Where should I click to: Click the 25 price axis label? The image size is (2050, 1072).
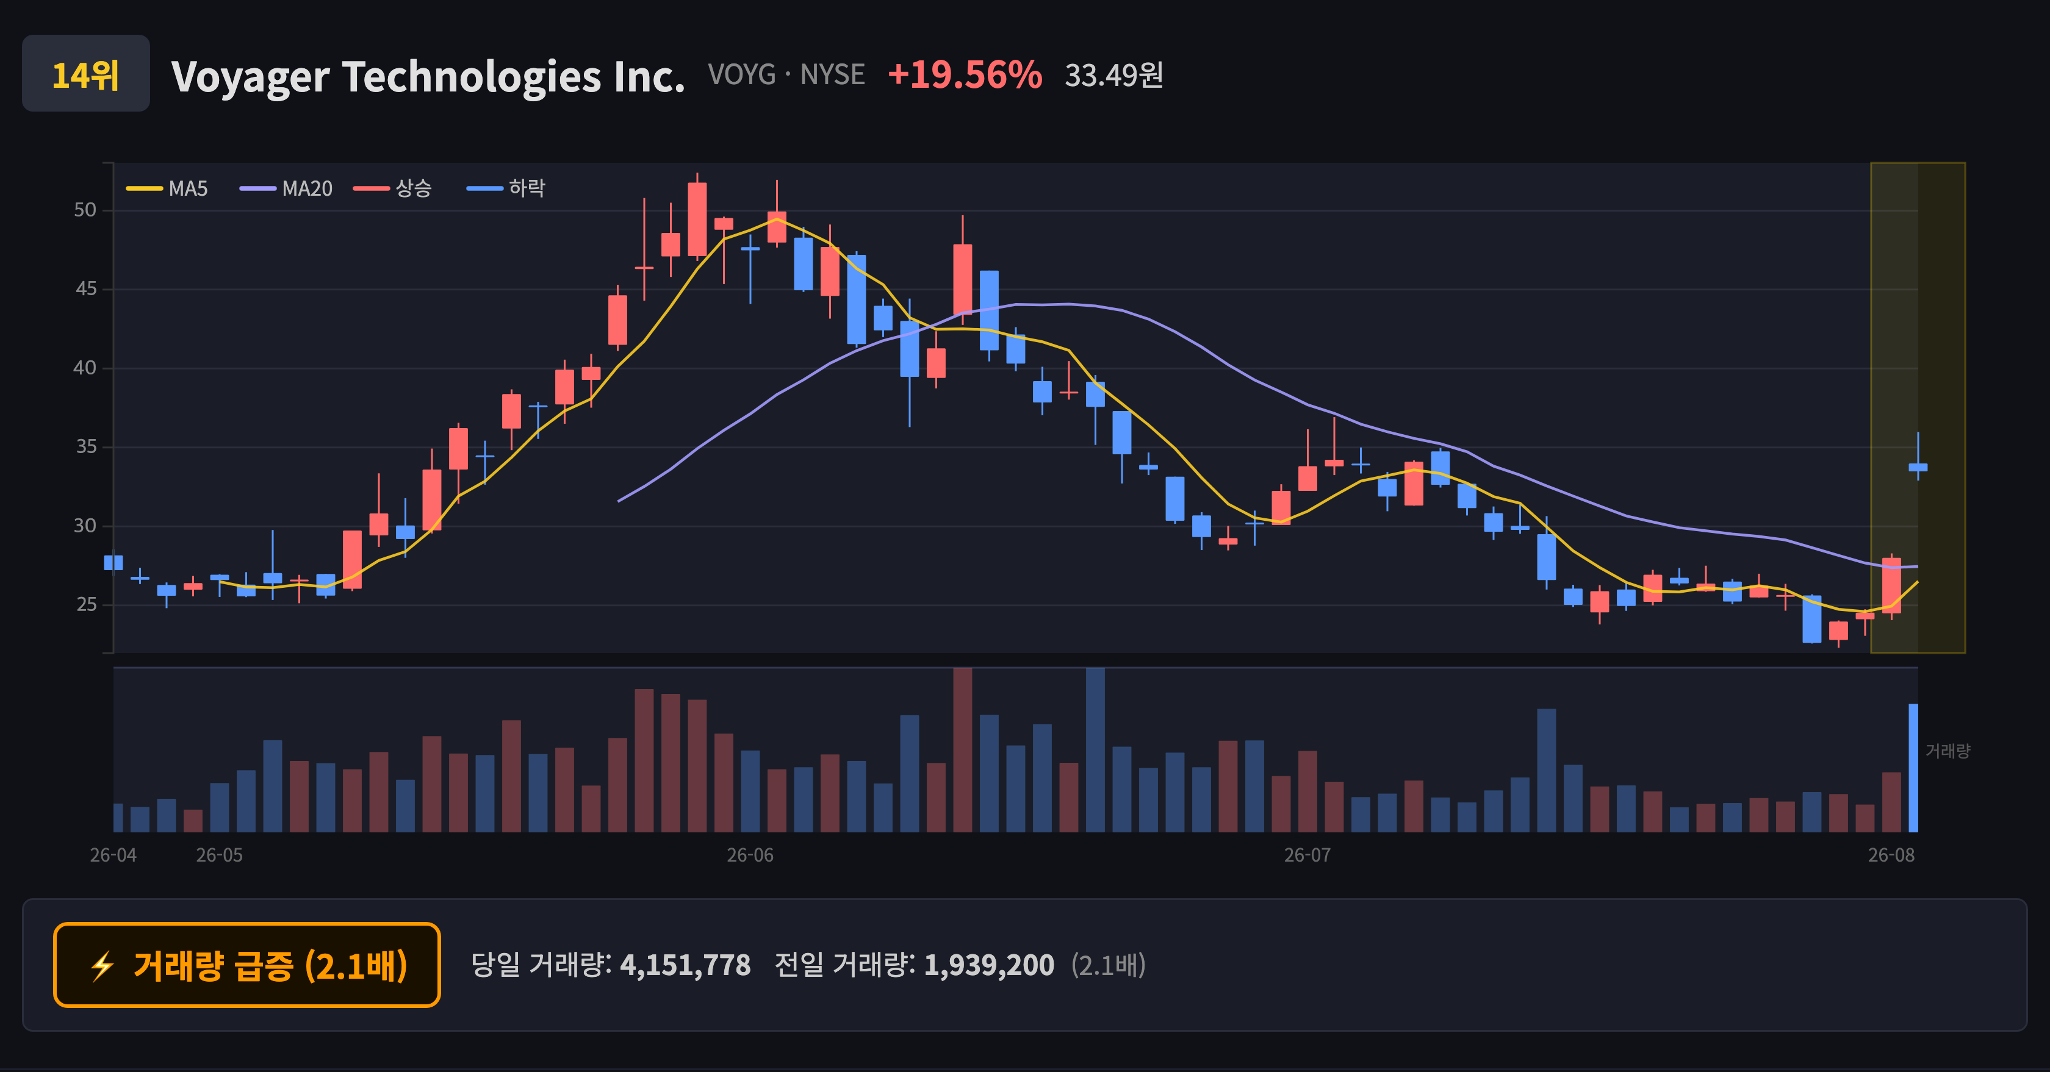[85, 604]
